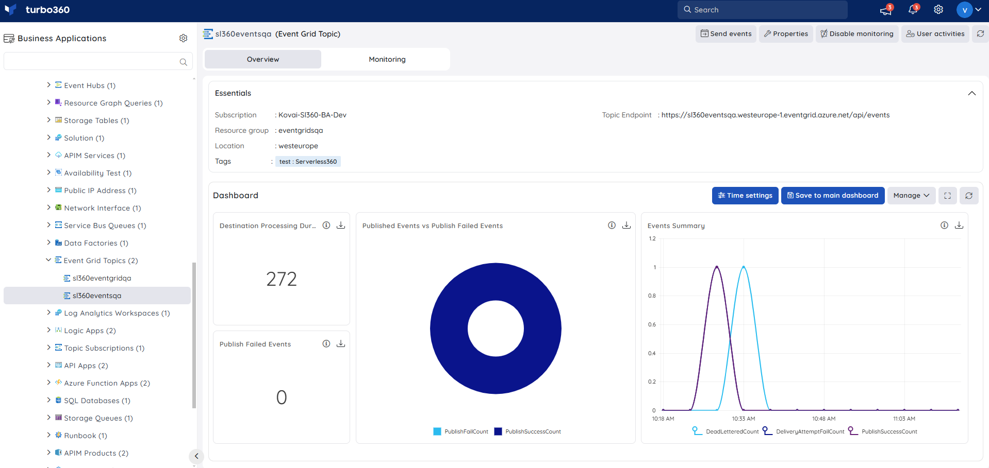Expand dashboard to full screen

[948, 196]
